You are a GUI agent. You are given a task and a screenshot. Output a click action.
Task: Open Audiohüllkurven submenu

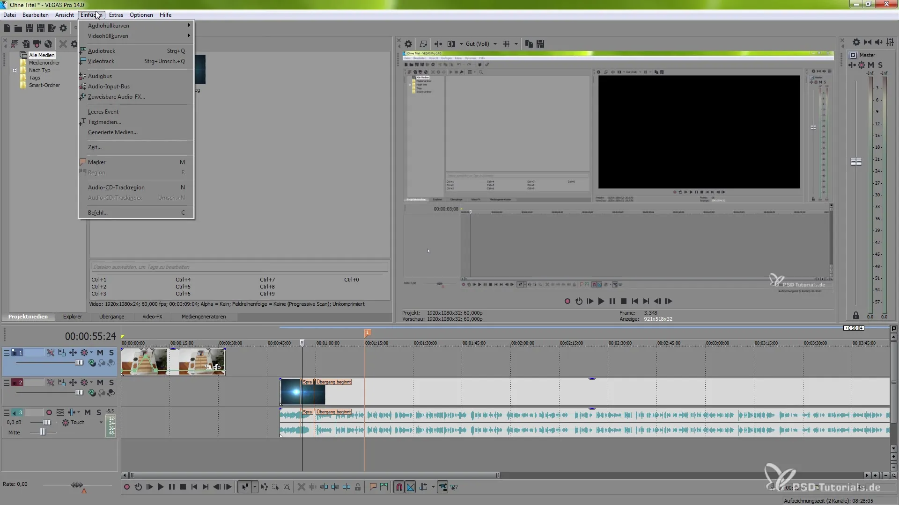pyautogui.click(x=136, y=26)
